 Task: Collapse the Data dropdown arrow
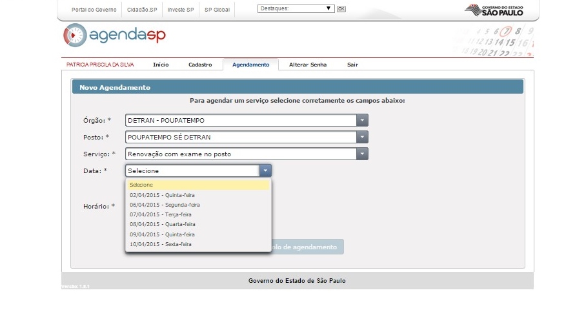tap(265, 170)
